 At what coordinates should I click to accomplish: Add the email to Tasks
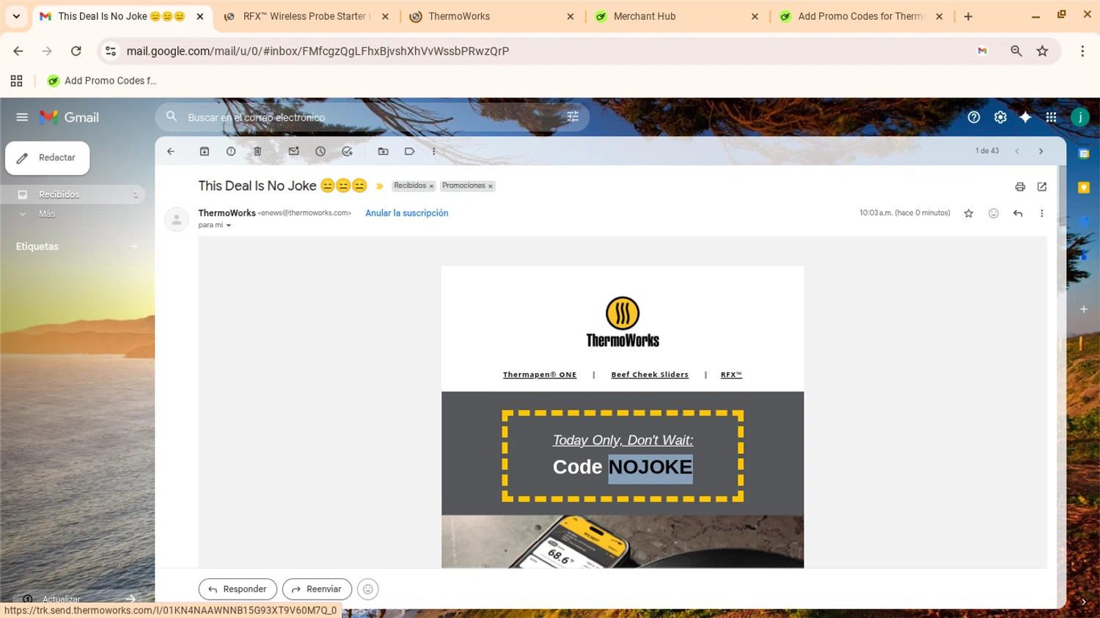click(347, 151)
